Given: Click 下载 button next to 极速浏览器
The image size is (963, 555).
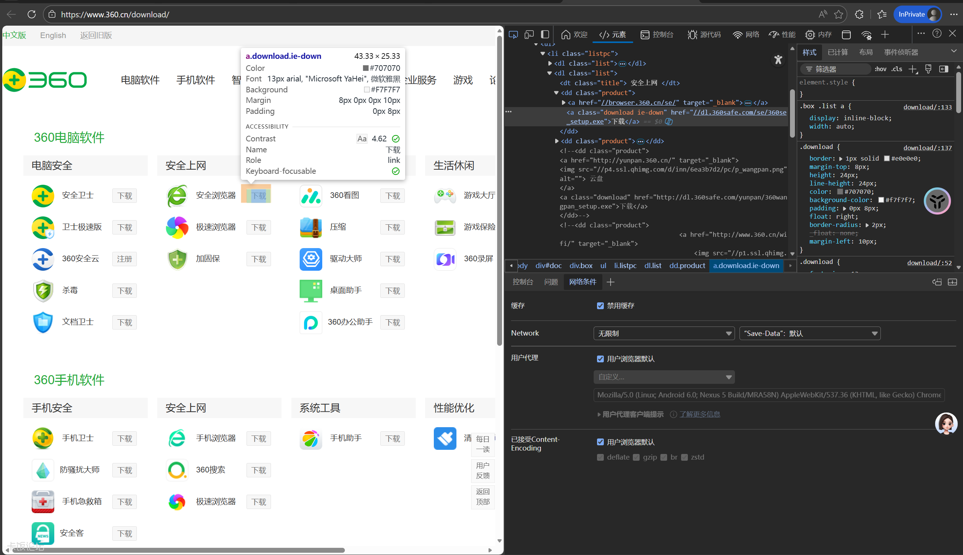Looking at the screenshot, I should pos(259,228).
